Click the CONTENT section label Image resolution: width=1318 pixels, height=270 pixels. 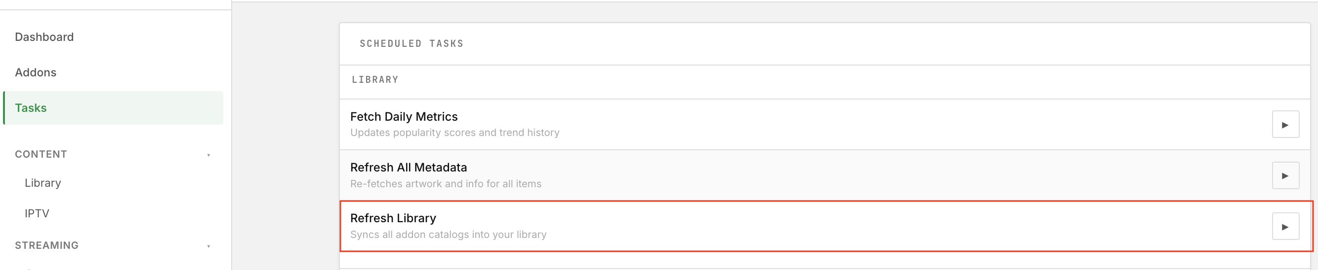[41, 154]
